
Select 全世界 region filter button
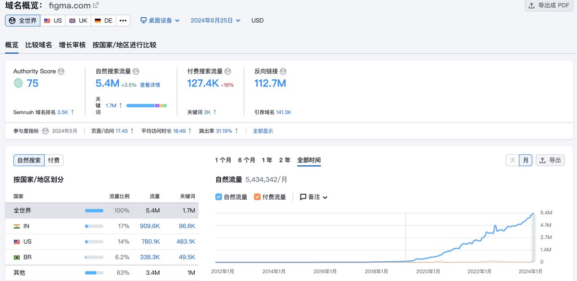click(x=23, y=21)
